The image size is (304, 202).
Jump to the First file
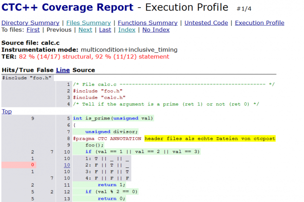[33, 30]
